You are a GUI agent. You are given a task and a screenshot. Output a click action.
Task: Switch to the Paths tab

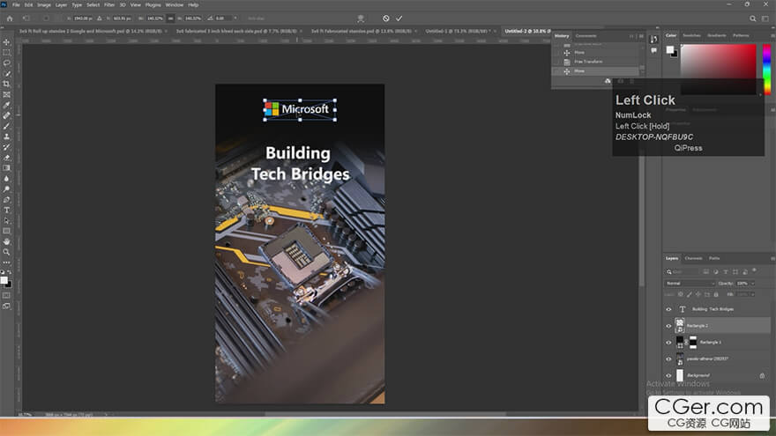coord(714,259)
